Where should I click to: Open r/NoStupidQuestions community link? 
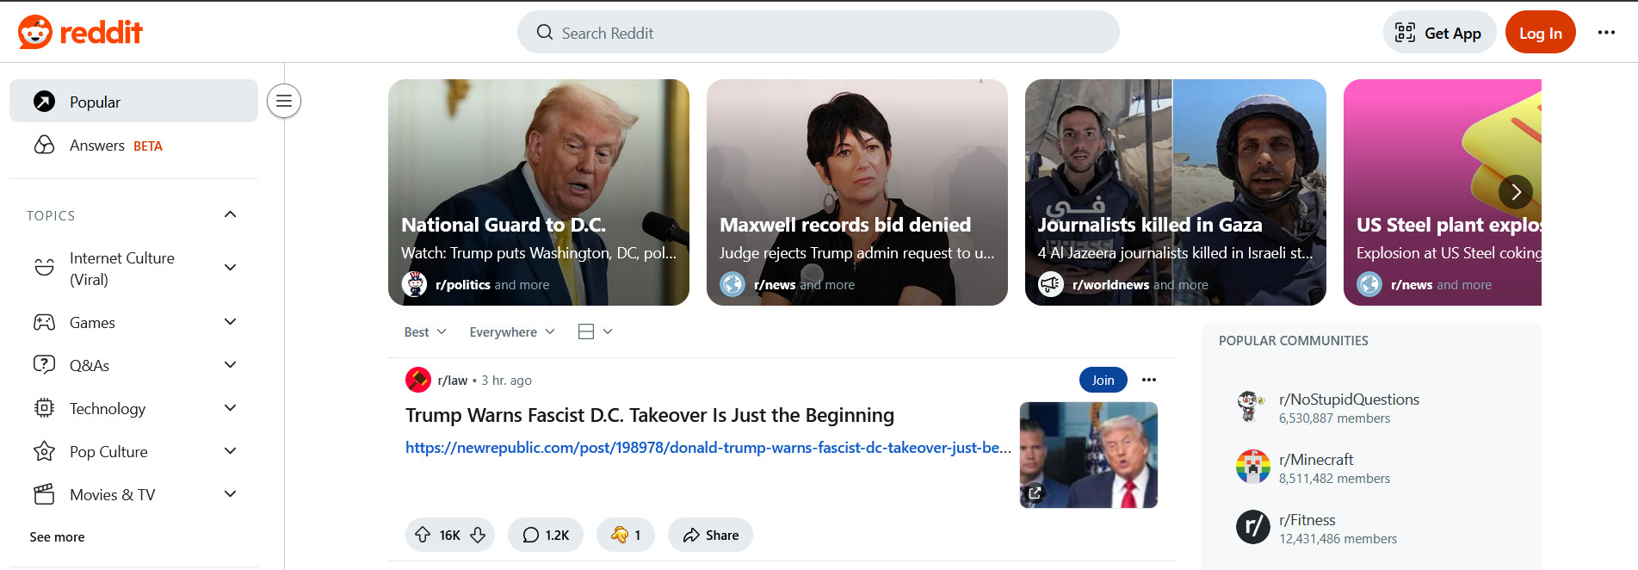pos(1349,400)
